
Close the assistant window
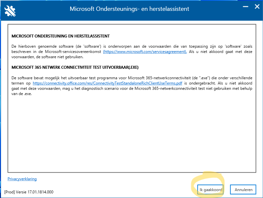[257, 7]
